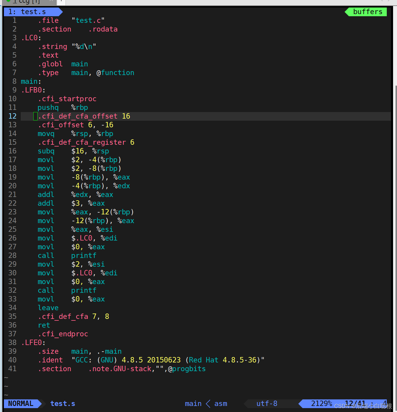The image size is (397, 412).
Task: Click "@function" on line 7
Action: tap(115, 73)
